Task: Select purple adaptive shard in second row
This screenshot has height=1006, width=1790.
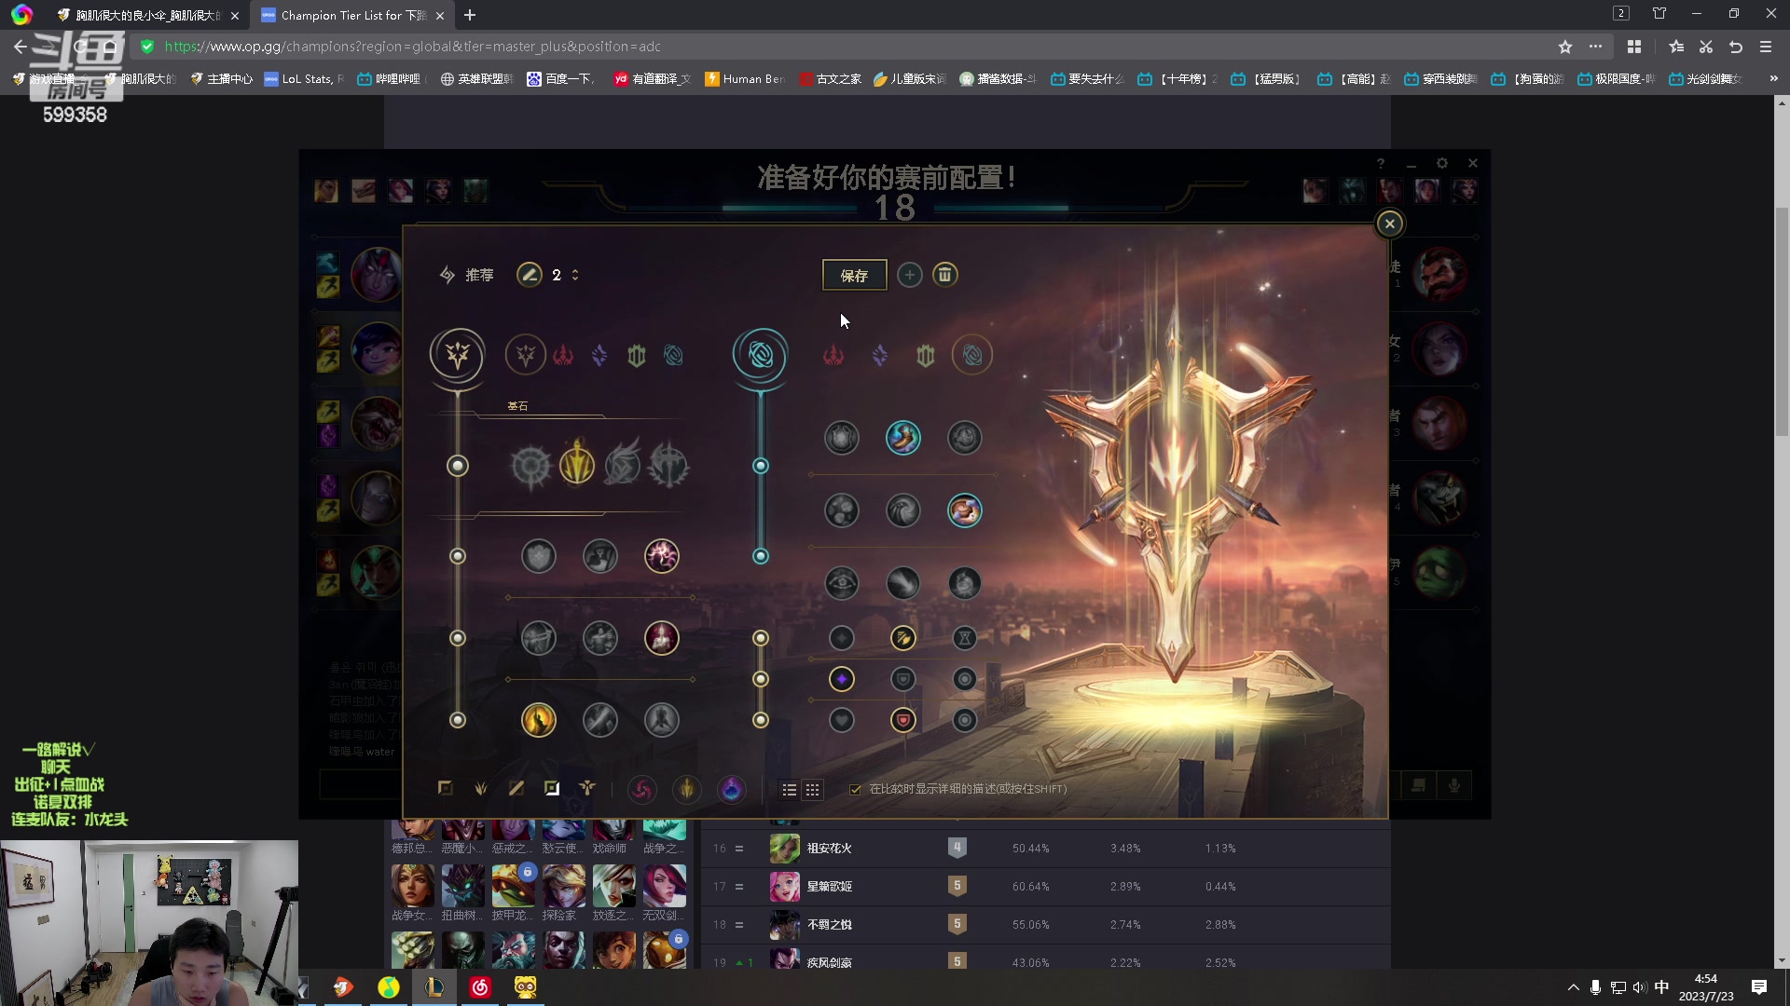Action: pyautogui.click(x=842, y=679)
